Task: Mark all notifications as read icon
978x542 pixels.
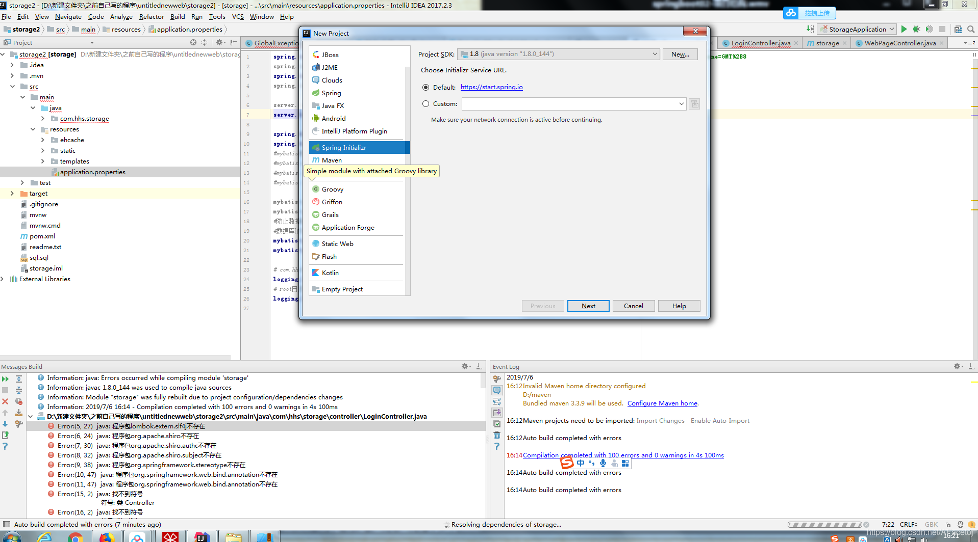Action: click(497, 424)
